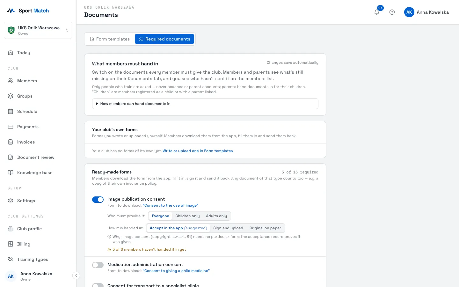Screen dimensions: 459x287
Task: Click the Knowledge base book icon
Action: [11, 173]
